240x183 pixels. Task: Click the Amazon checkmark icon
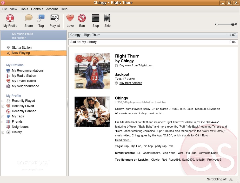tap(116, 83)
